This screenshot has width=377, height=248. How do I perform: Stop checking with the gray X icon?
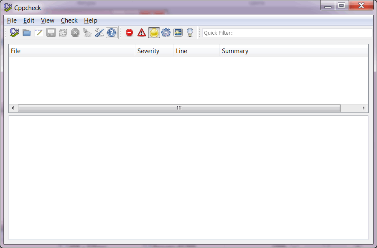click(x=75, y=33)
